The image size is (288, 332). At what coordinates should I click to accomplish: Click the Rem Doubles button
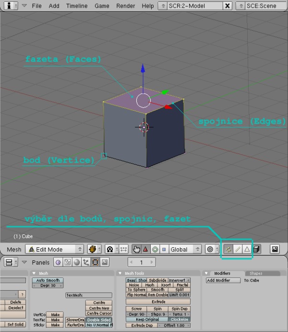point(157,295)
